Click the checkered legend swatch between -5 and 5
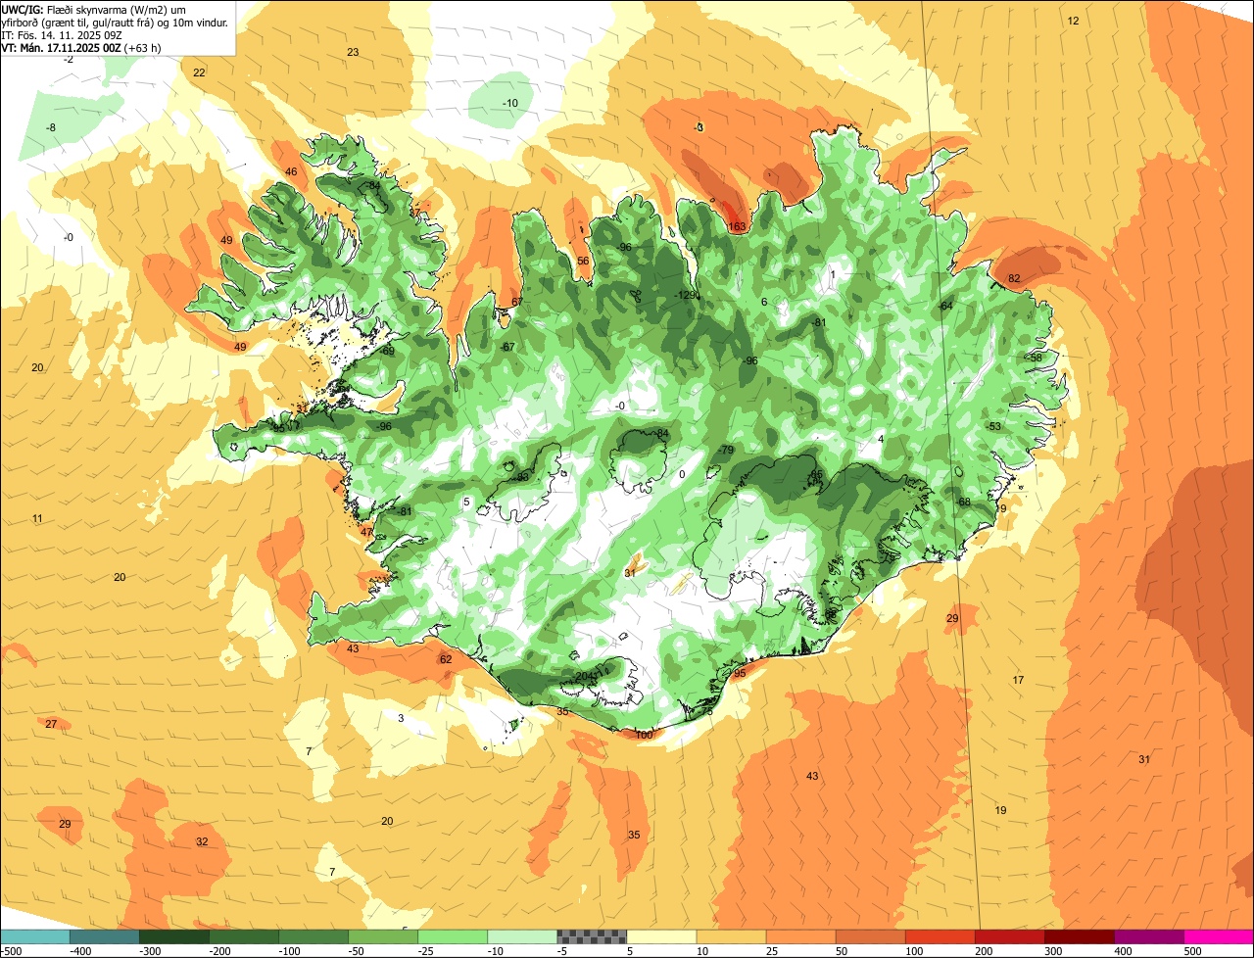 pyautogui.click(x=592, y=936)
